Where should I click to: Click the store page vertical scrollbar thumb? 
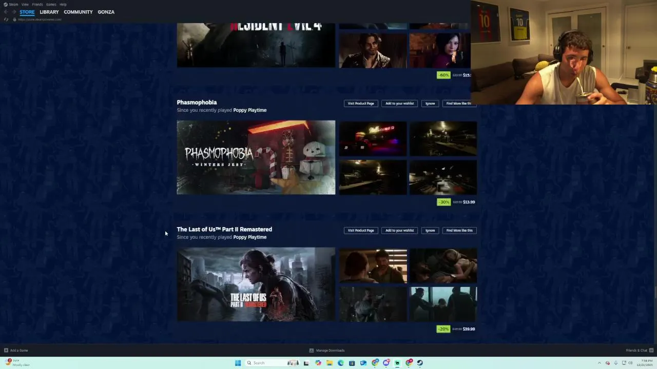pyautogui.click(x=654, y=292)
